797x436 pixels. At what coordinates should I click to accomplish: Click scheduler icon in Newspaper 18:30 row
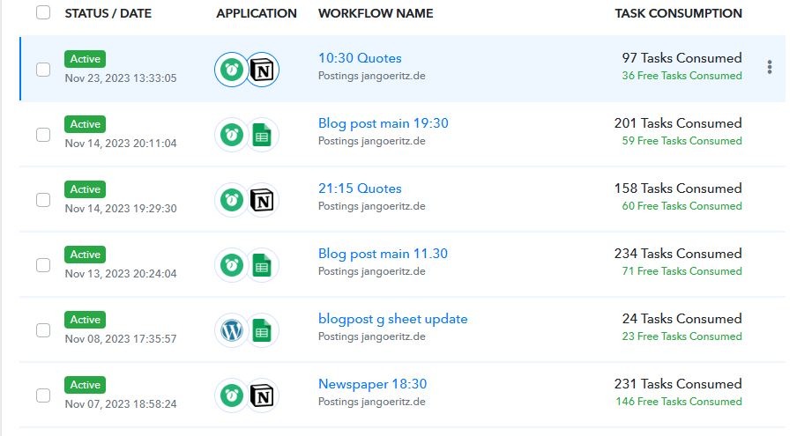point(232,395)
